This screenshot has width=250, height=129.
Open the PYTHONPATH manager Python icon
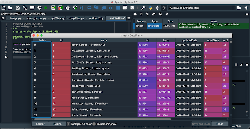(150, 8)
